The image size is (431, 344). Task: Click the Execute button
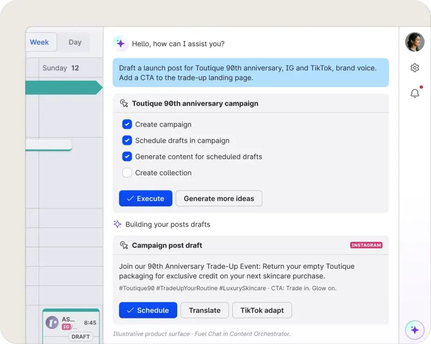click(145, 198)
